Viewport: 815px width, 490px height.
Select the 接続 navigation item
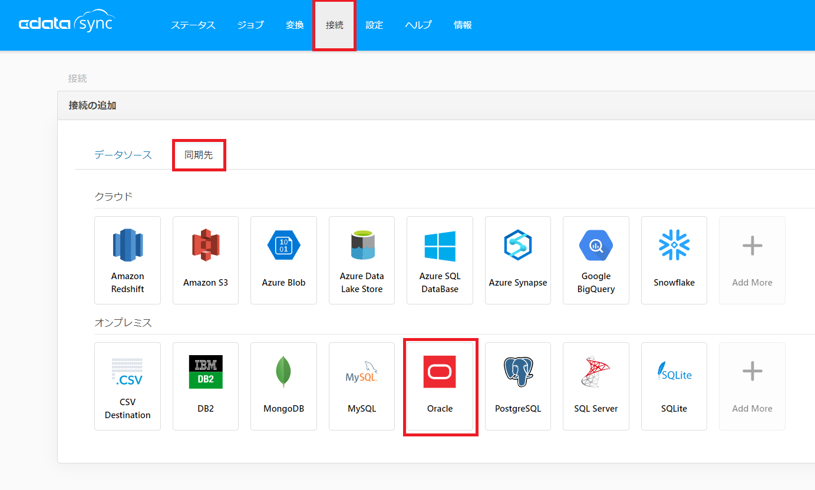click(334, 25)
